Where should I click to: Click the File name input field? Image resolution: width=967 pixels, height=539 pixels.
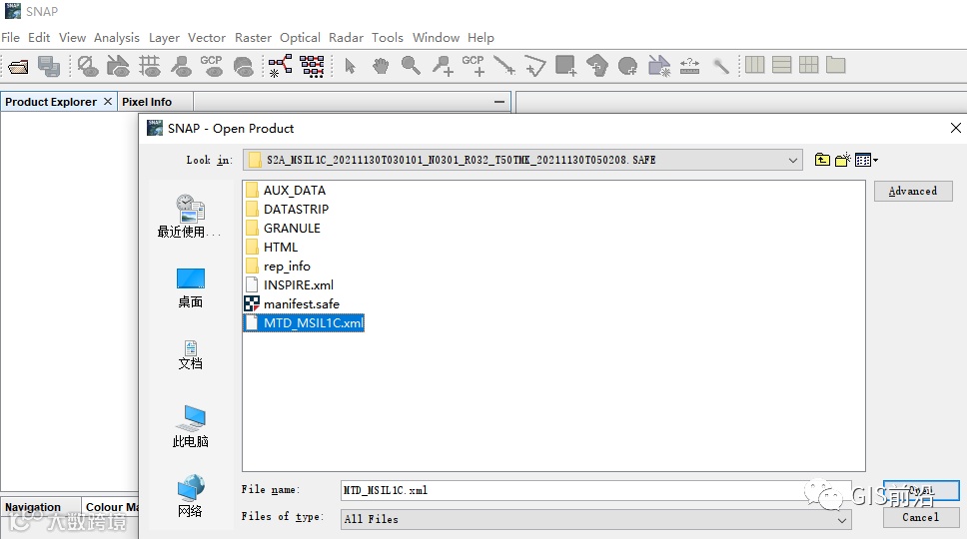click(x=595, y=490)
